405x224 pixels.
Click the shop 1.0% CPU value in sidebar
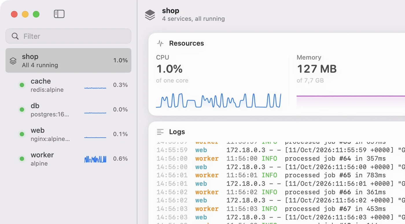[x=120, y=60]
